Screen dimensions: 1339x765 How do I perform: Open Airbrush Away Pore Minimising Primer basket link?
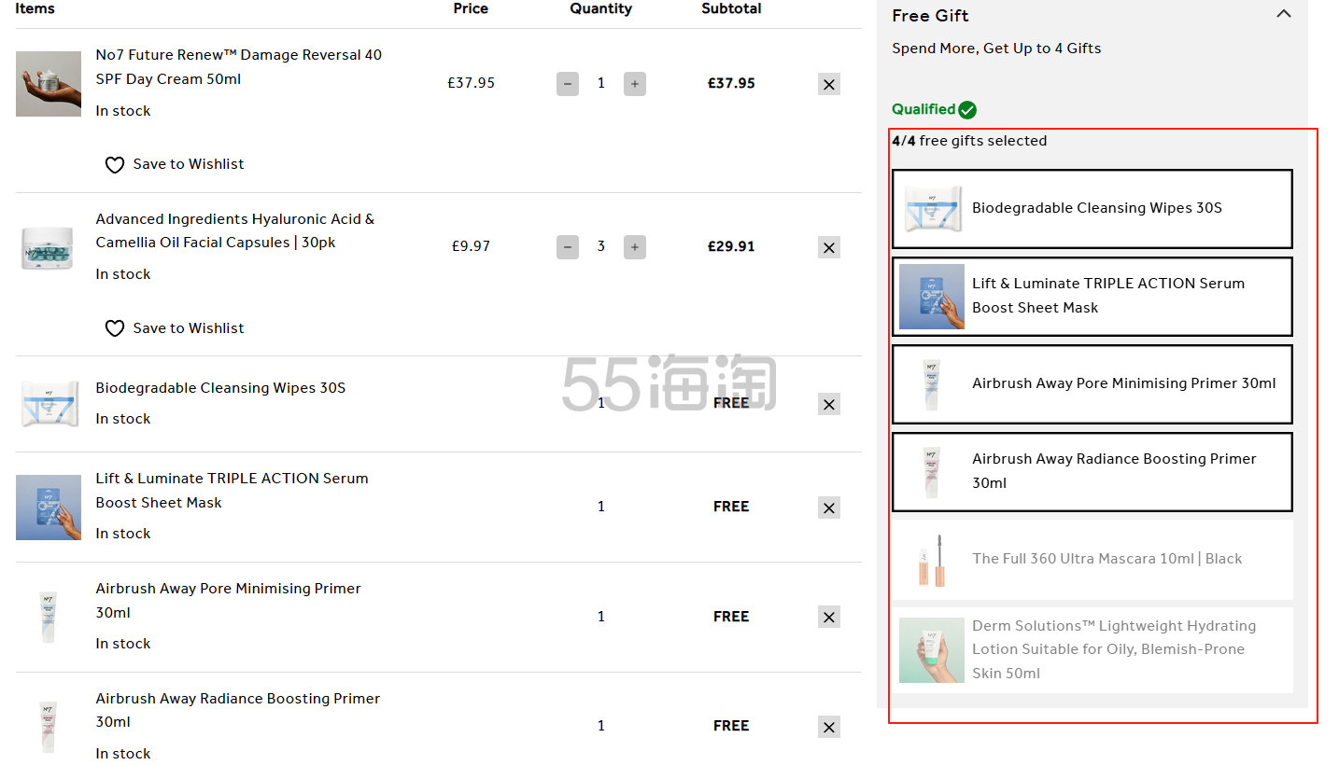pos(228,601)
